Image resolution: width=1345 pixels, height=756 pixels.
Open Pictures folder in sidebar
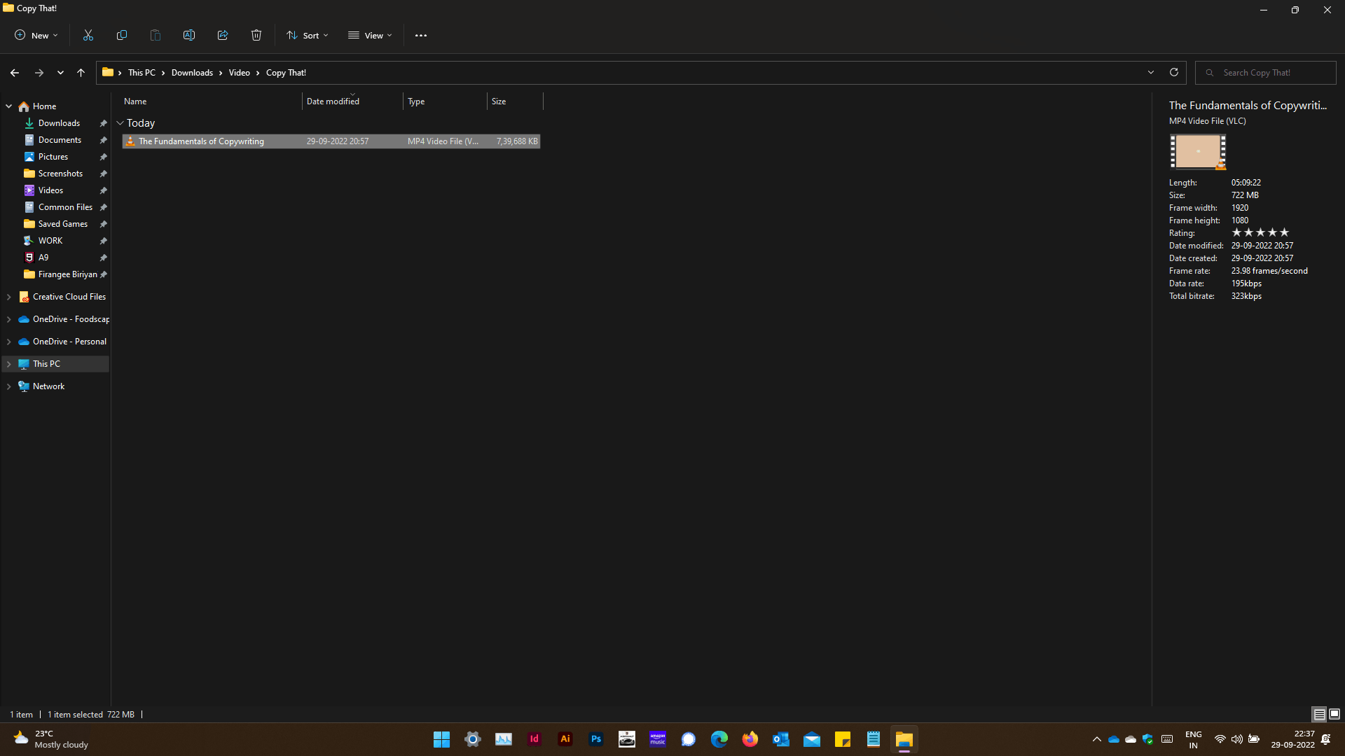pyautogui.click(x=53, y=157)
